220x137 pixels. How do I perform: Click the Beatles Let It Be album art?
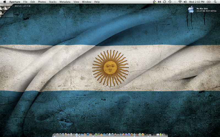(7, 10)
